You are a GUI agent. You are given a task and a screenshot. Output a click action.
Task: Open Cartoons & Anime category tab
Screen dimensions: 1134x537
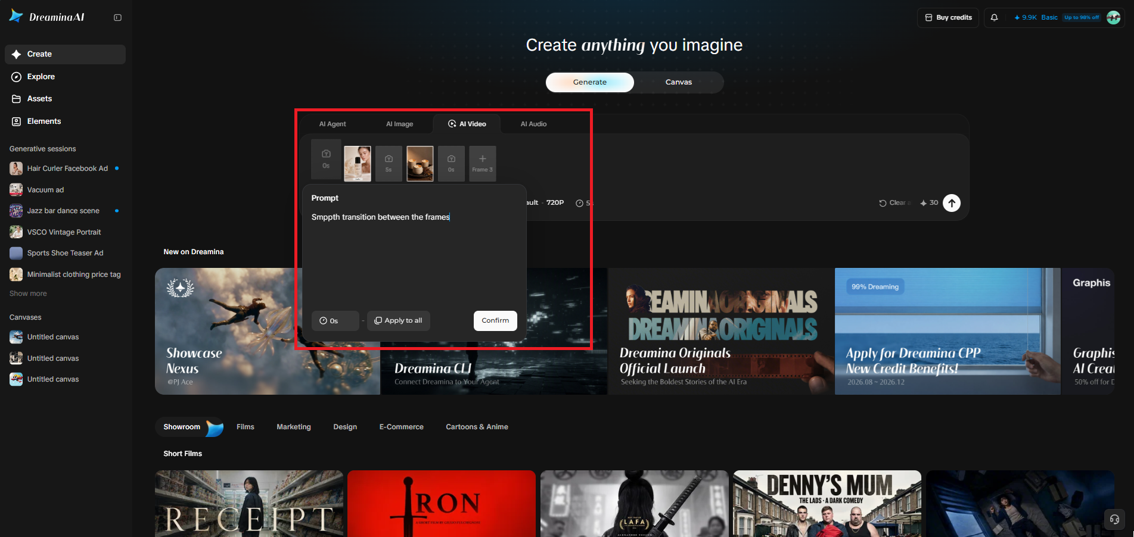click(x=477, y=427)
